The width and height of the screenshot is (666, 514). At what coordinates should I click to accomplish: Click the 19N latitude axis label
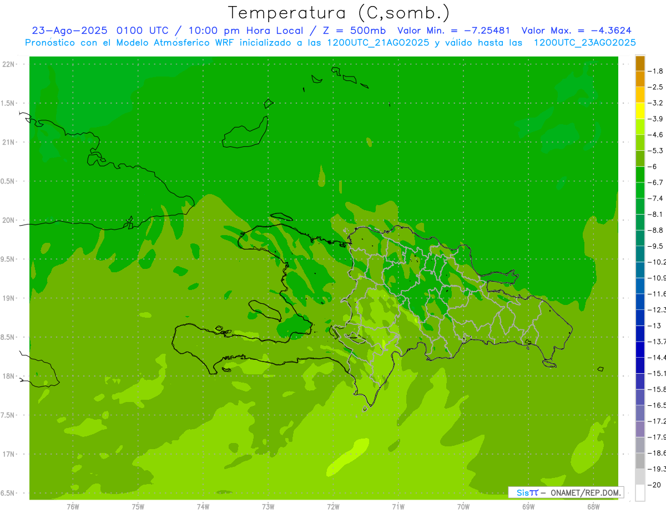(x=9, y=298)
